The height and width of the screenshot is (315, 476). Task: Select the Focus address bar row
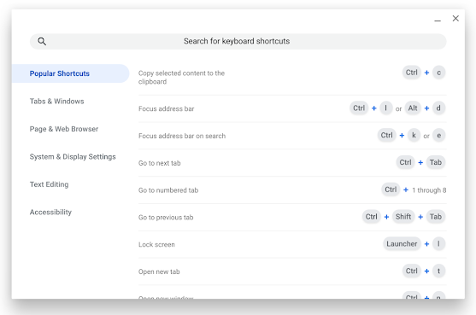[x=292, y=108]
